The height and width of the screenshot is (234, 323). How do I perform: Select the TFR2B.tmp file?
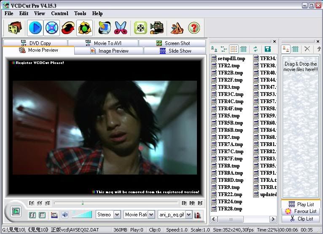coord(227,73)
